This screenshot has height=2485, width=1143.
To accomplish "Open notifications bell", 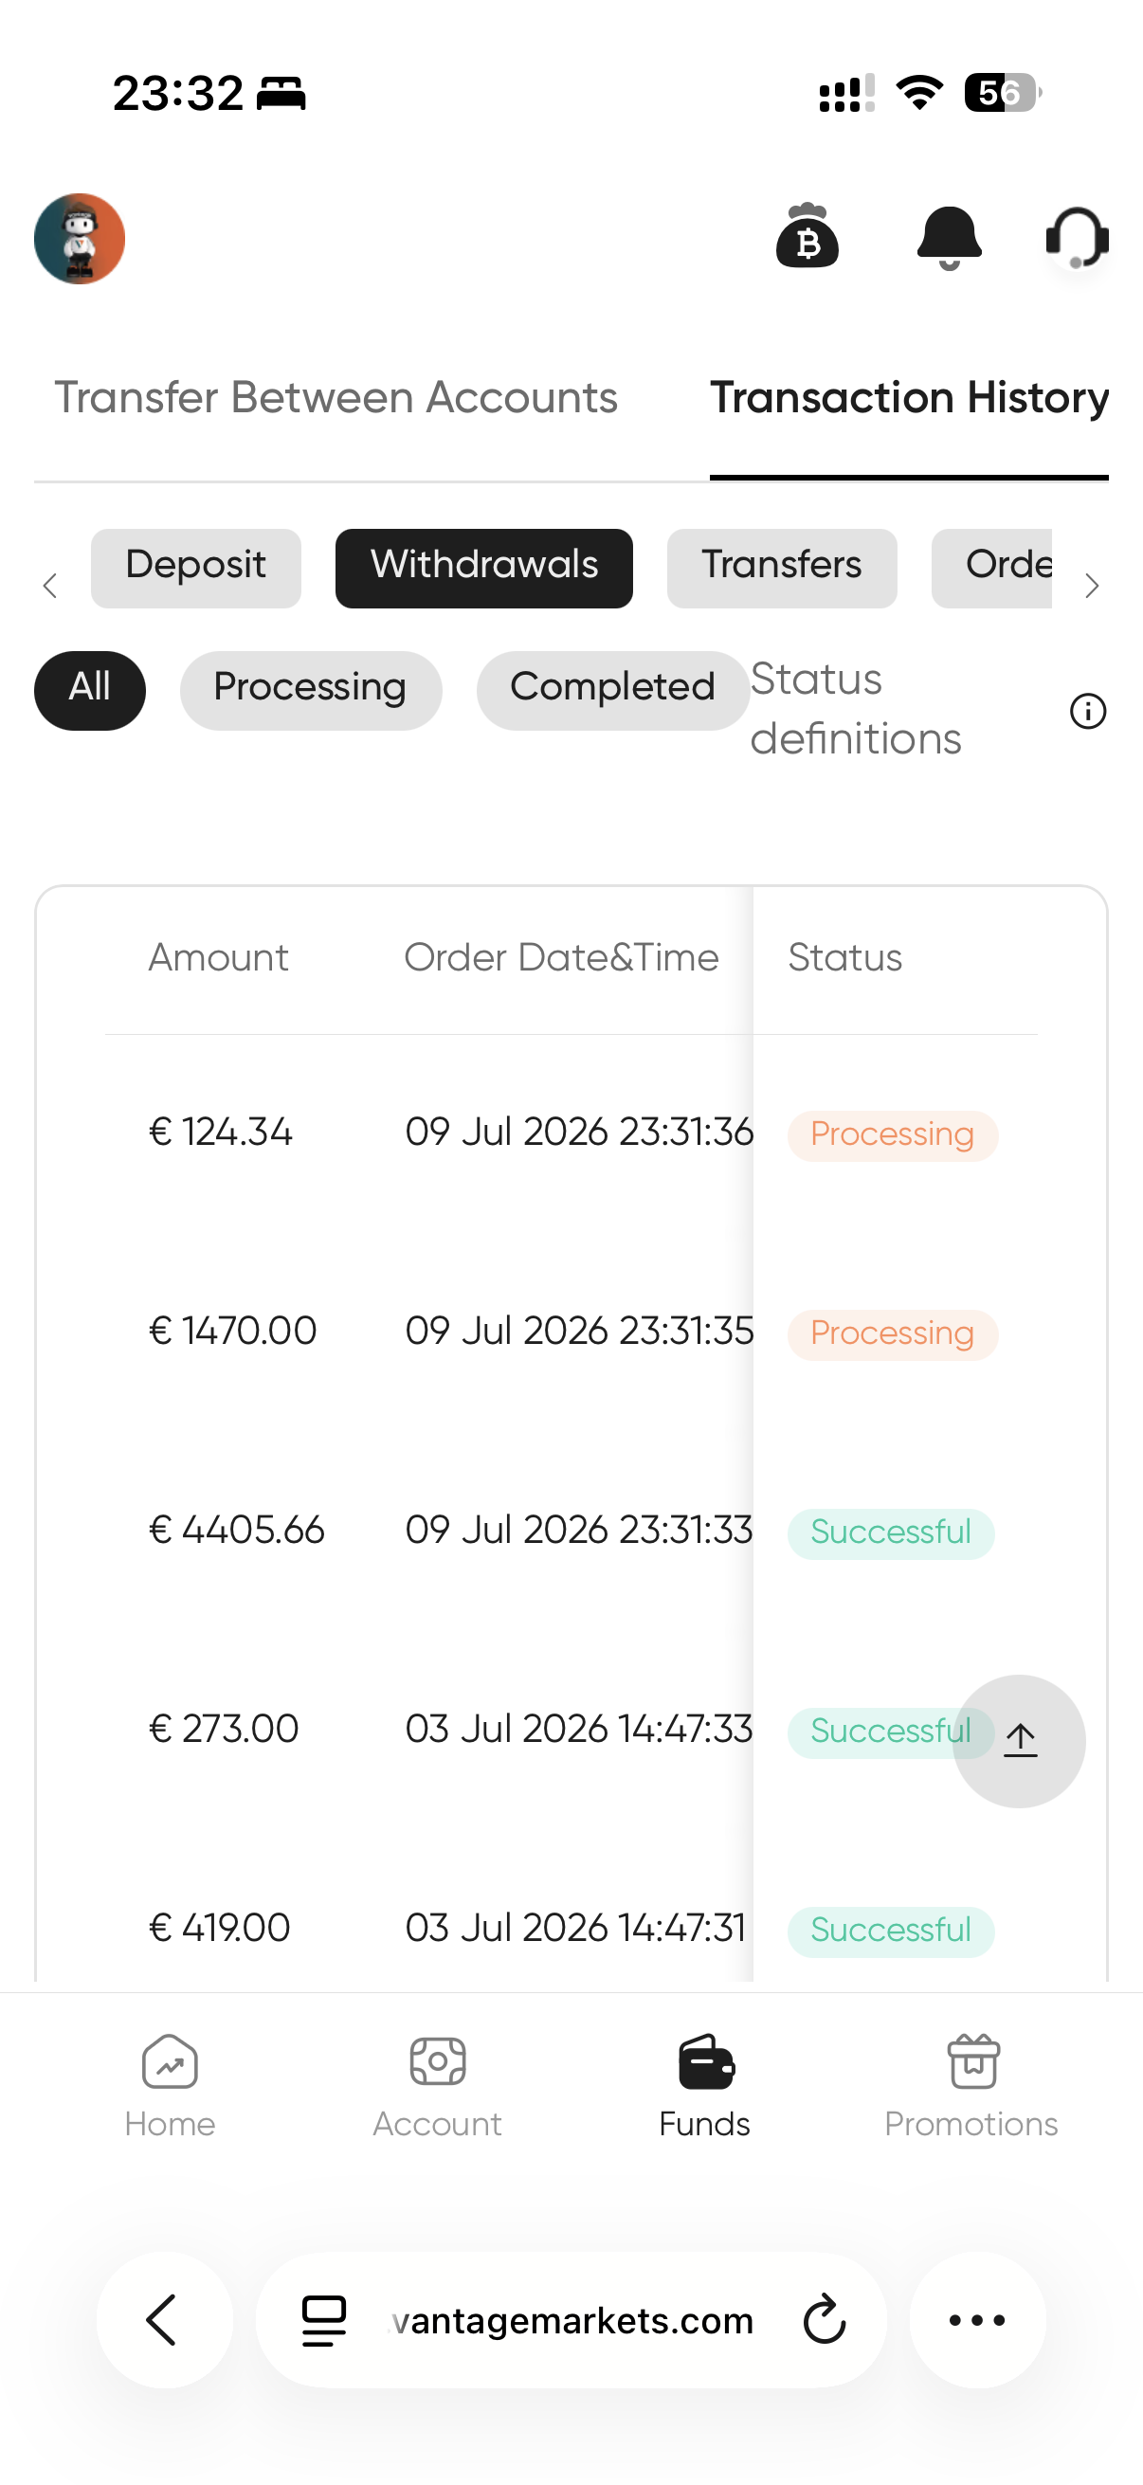I will [x=949, y=237].
